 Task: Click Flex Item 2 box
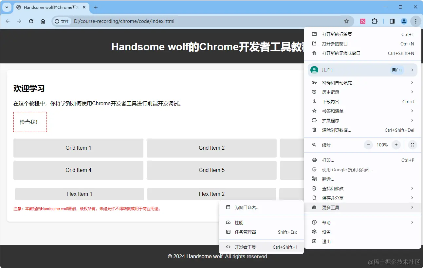tap(211, 194)
